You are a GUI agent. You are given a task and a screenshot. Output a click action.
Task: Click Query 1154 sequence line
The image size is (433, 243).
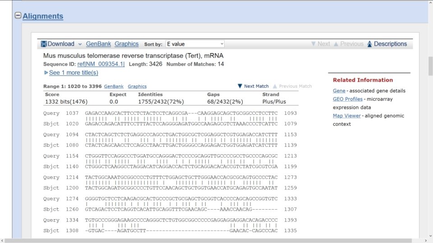(170, 156)
